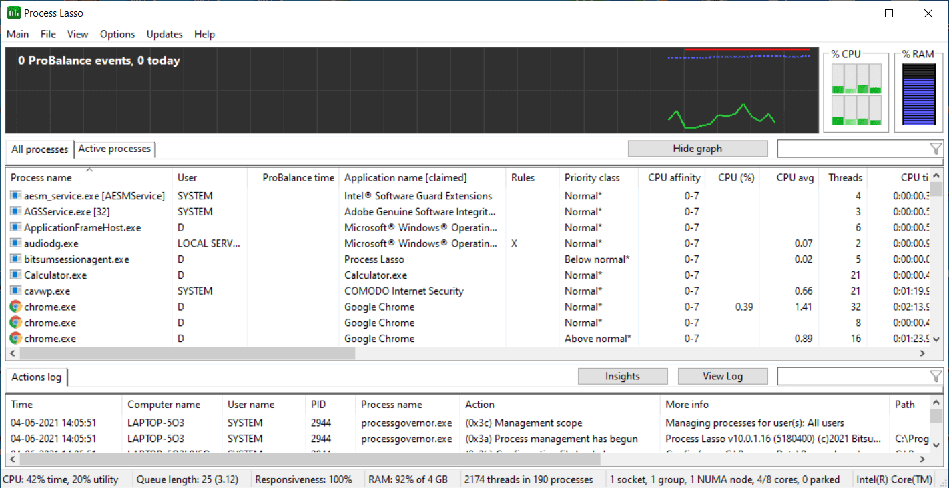This screenshot has width=949, height=488.
Task: Click '2174 threads in 190 processes' status
Action: [x=529, y=479]
